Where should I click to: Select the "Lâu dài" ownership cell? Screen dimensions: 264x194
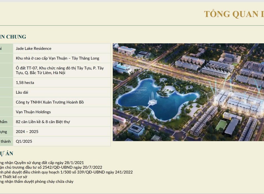(x=22, y=92)
